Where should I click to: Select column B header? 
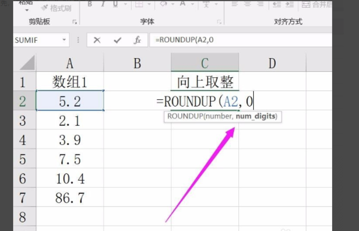138,63
